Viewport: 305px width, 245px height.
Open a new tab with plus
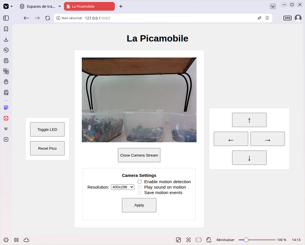point(121,6)
